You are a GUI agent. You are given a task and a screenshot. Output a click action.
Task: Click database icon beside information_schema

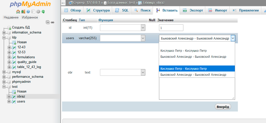(9, 32)
